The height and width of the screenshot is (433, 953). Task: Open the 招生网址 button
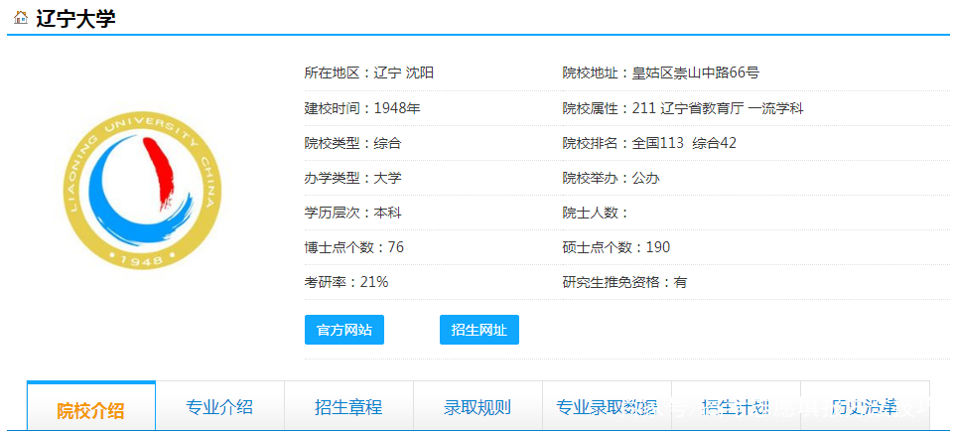click(478, 330)
